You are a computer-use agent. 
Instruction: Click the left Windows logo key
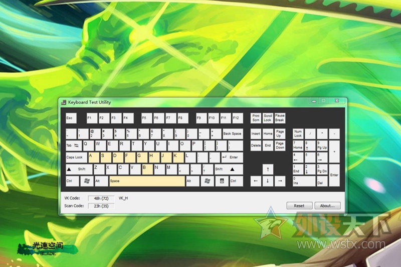(87, 181)
